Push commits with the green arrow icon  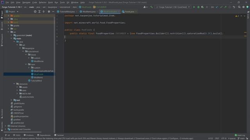click(225, 7)
